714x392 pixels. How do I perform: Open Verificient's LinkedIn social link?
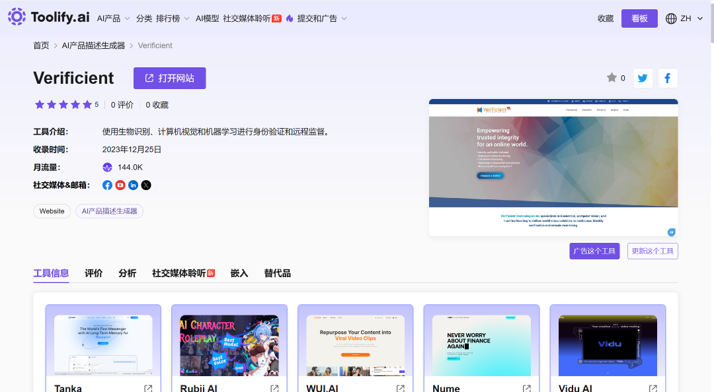click(x=133, y=185)
